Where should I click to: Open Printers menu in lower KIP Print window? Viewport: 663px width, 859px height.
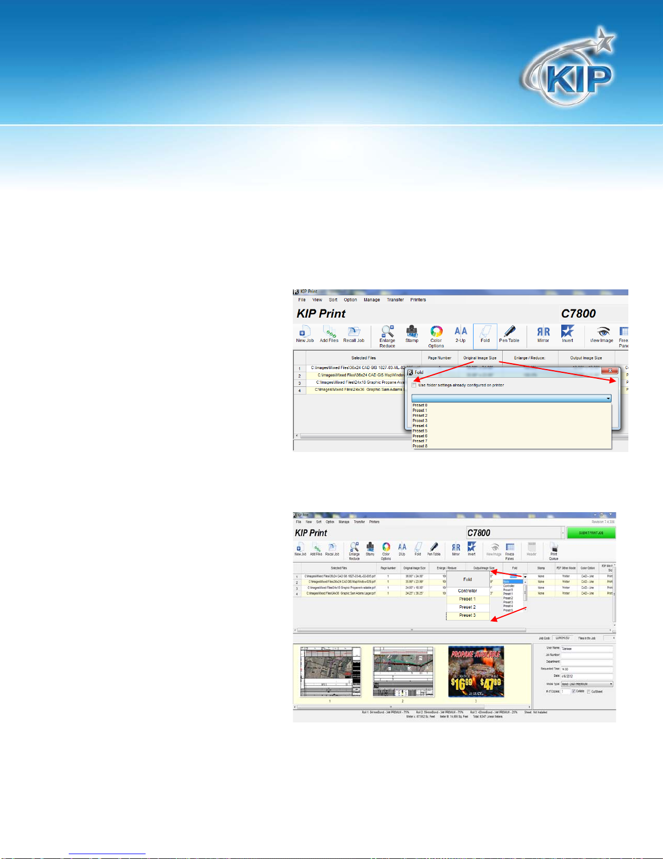(374, 522)
